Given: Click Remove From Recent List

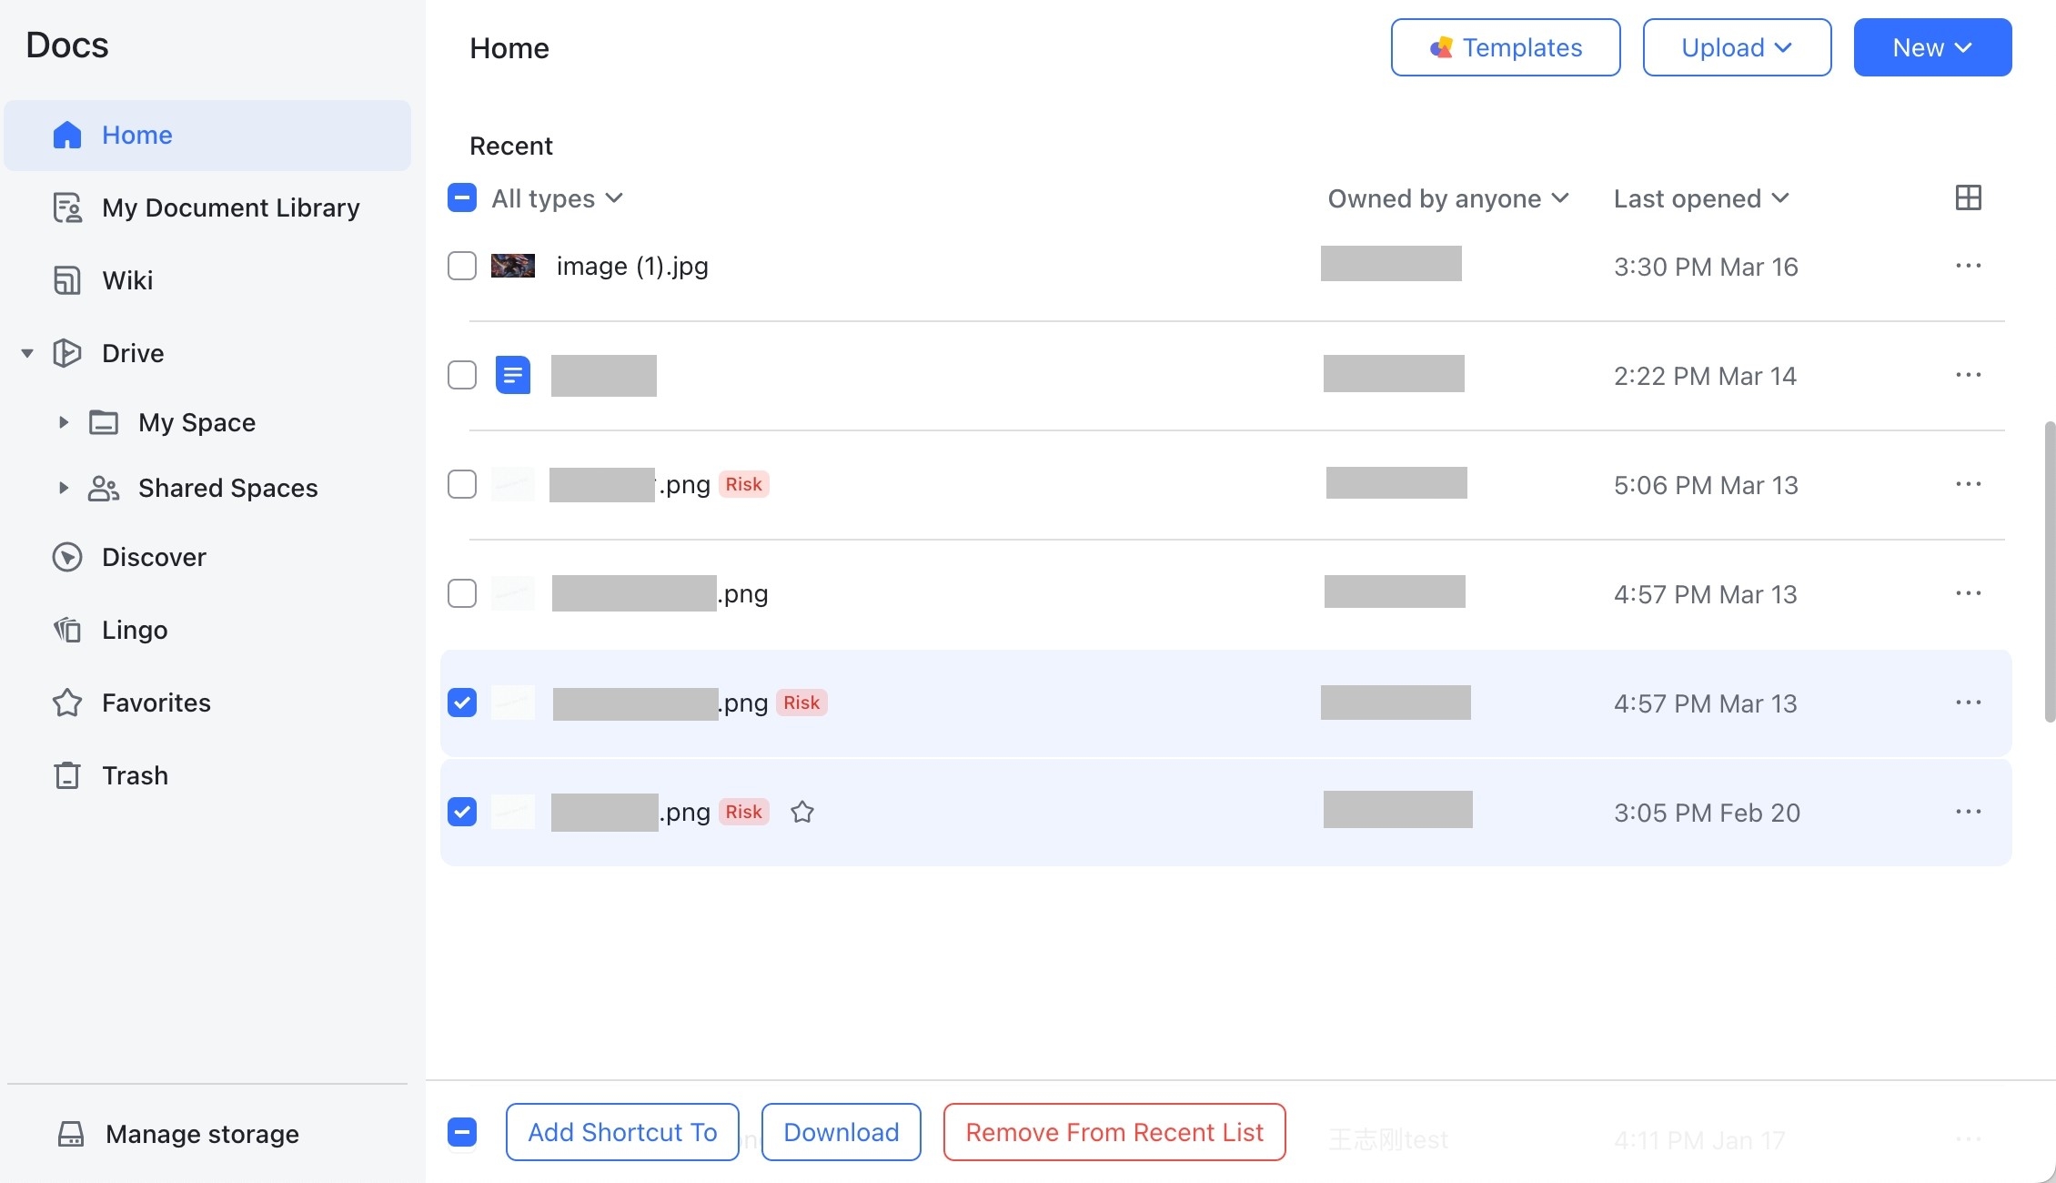Looking at the screenshot, I should click(x=1114, y=1132).
